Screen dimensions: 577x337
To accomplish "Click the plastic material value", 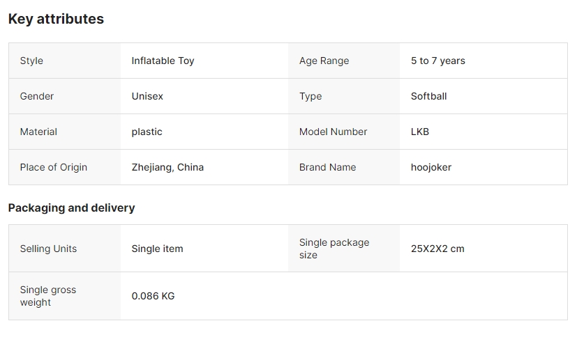I will 147,132.
